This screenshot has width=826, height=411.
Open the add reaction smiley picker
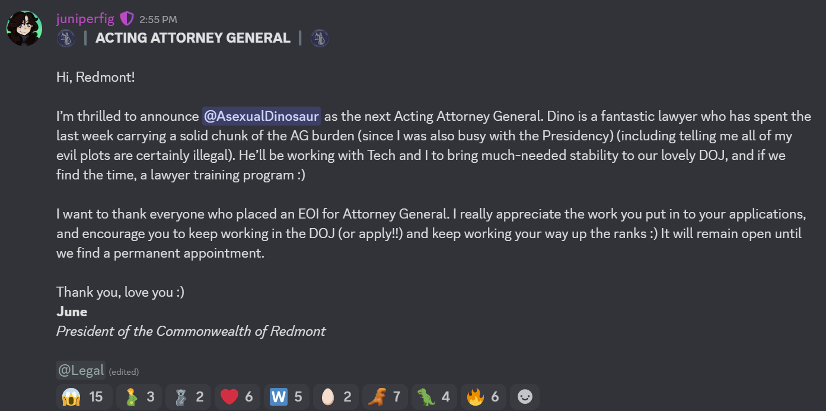pos(525,397)
